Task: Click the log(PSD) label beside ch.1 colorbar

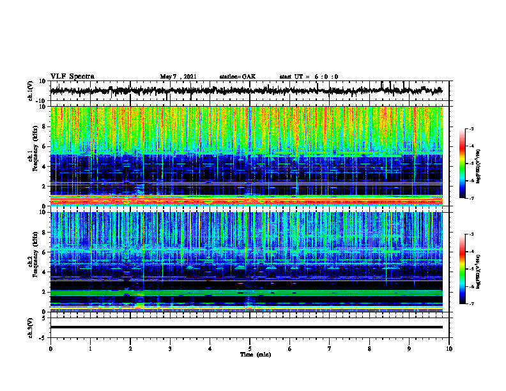Action: 479,166
